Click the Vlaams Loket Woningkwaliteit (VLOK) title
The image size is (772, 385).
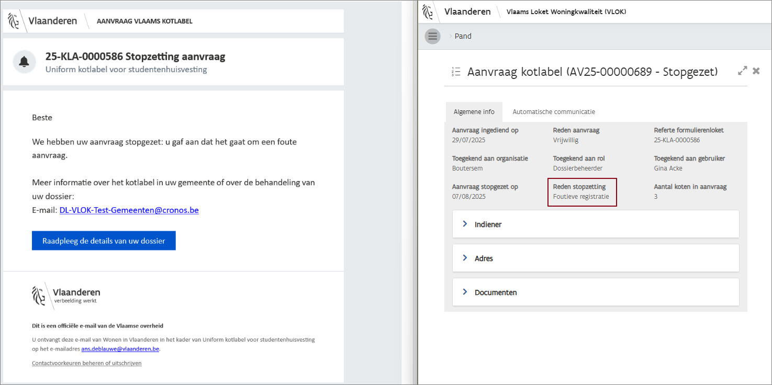tap(566, 12)
